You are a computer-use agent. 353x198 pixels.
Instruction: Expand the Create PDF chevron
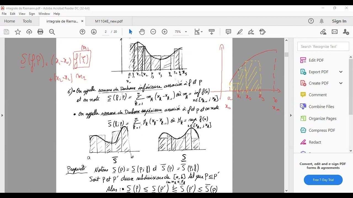[x=341, y=83]
